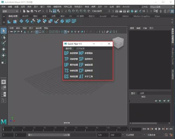Viewport: 175px width, 139px height.
Task: Click the SP select style icon
Action: tap(81, 59)
